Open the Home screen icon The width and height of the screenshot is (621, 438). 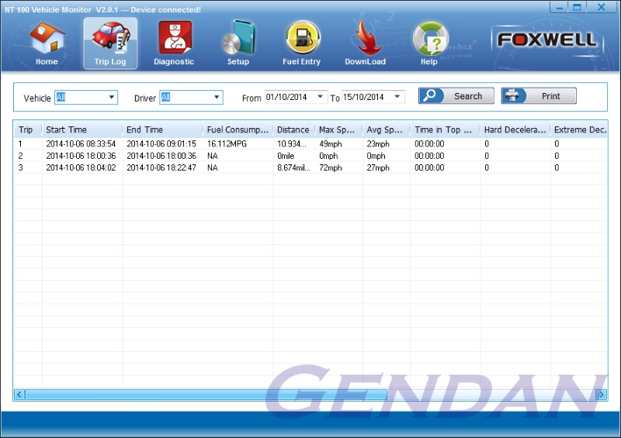pos(47,40)
